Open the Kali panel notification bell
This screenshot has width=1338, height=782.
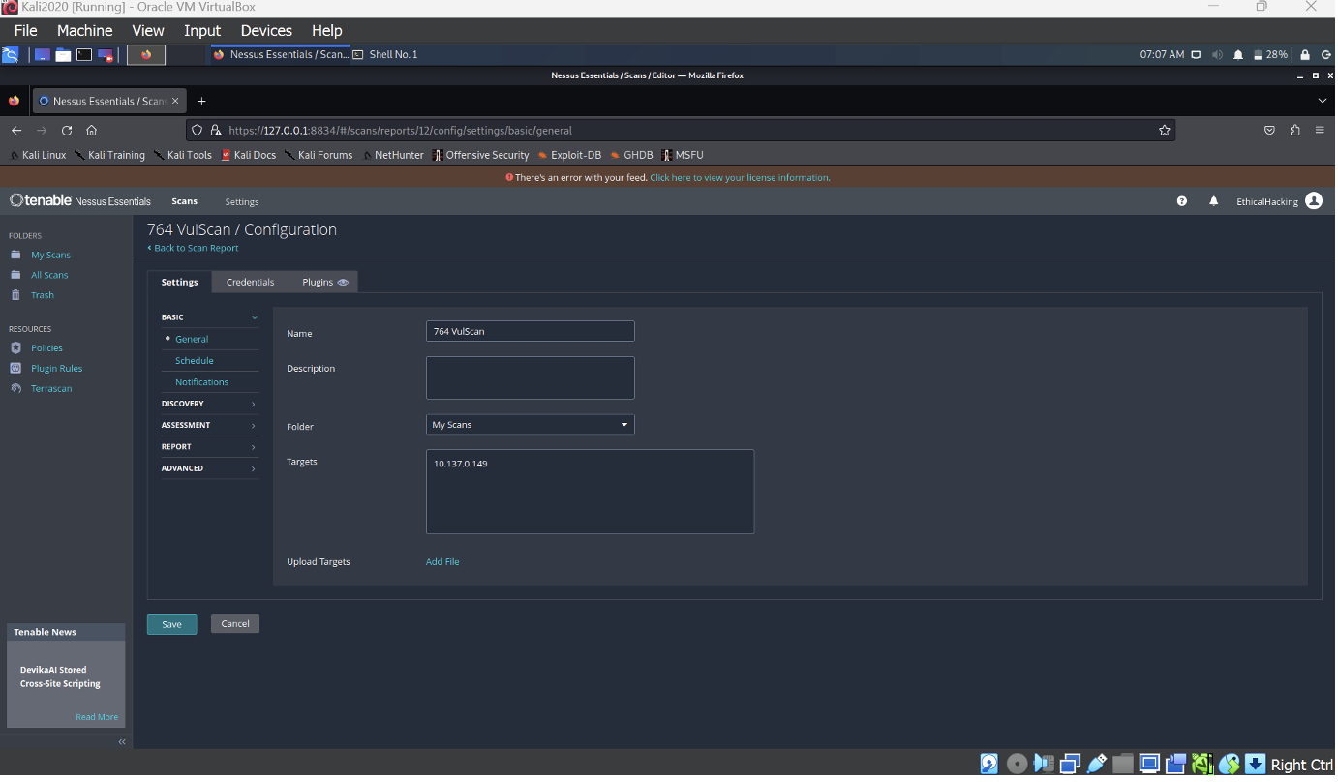[x=1238, y=55]
